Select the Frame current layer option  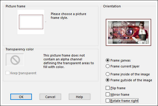[107, 66]
